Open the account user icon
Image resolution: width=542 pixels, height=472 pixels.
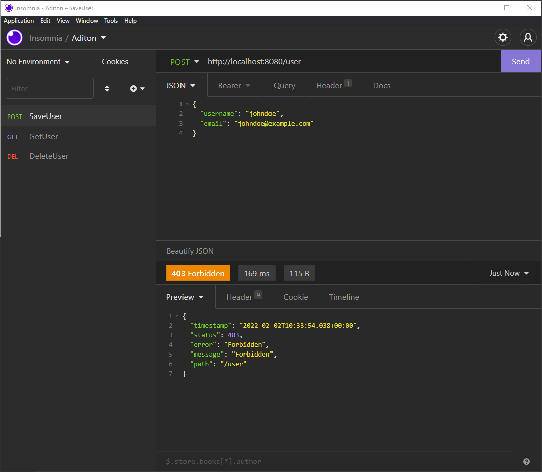coord(528,37)
